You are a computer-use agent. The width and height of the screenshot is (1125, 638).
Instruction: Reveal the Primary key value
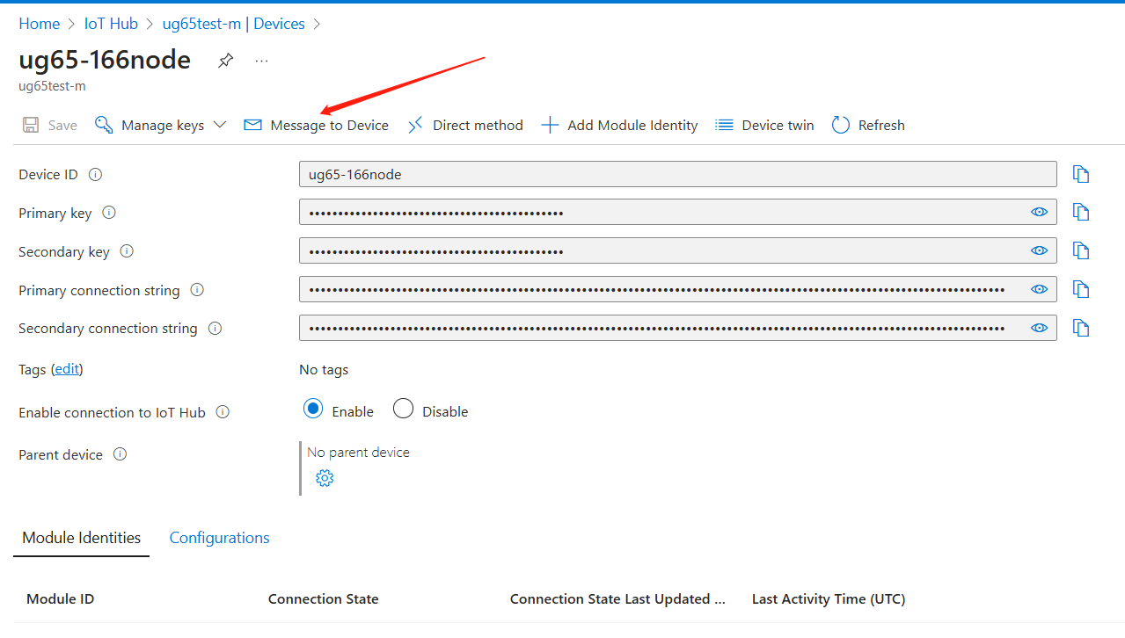click(1040, 212)
